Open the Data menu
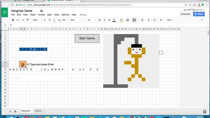 click(x=49, y=15)
